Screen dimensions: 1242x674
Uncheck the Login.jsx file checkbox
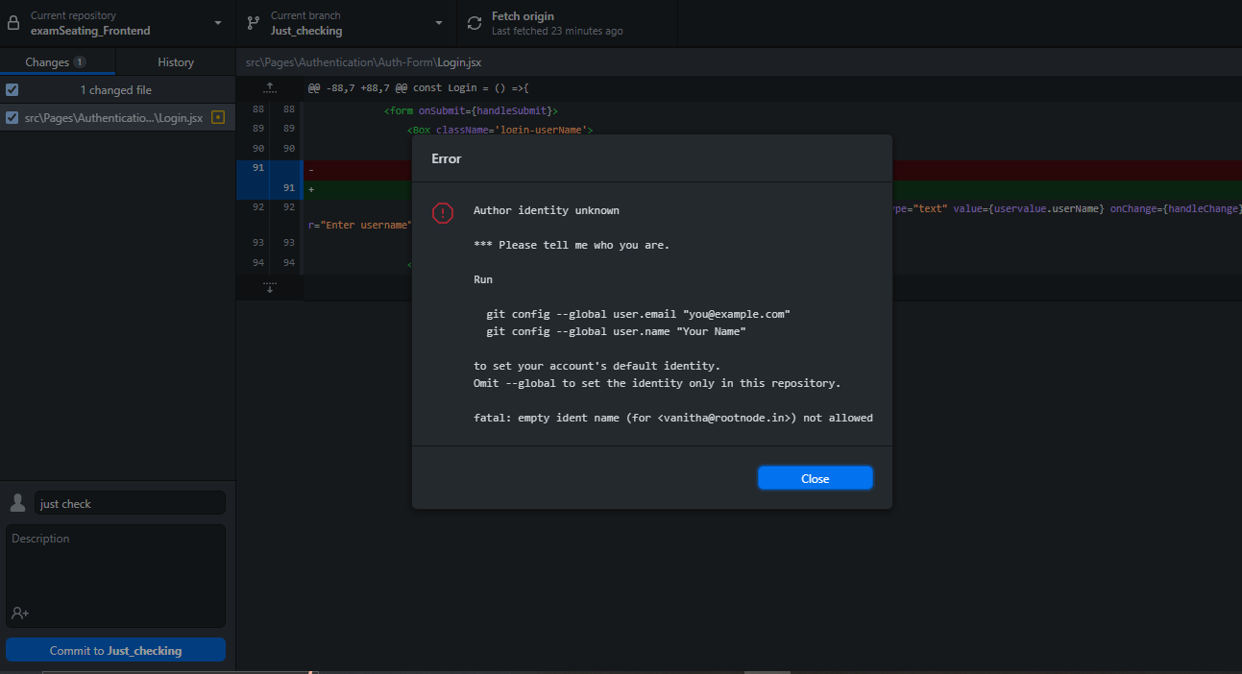(12, 116)
